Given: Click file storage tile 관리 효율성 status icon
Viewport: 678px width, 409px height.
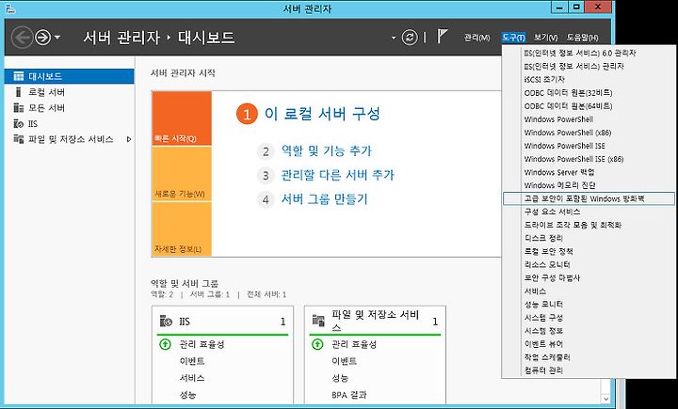Looking at the screenshot, I should click(x=317, y=344).
